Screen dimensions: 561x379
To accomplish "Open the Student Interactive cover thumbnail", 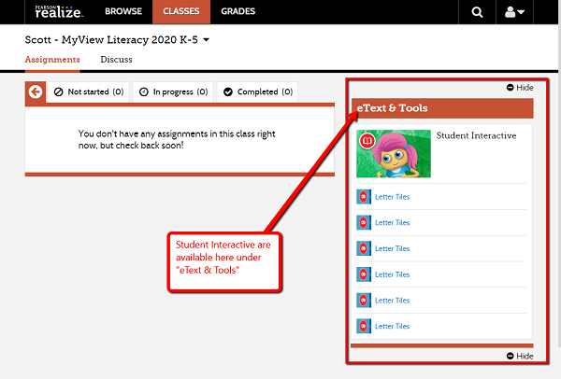I will click(394, 154).
